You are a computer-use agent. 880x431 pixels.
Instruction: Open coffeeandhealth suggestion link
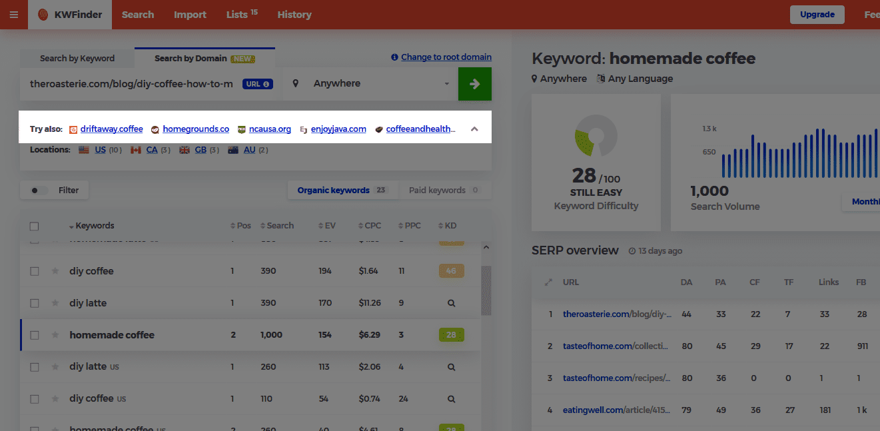(x=421, y=129)
